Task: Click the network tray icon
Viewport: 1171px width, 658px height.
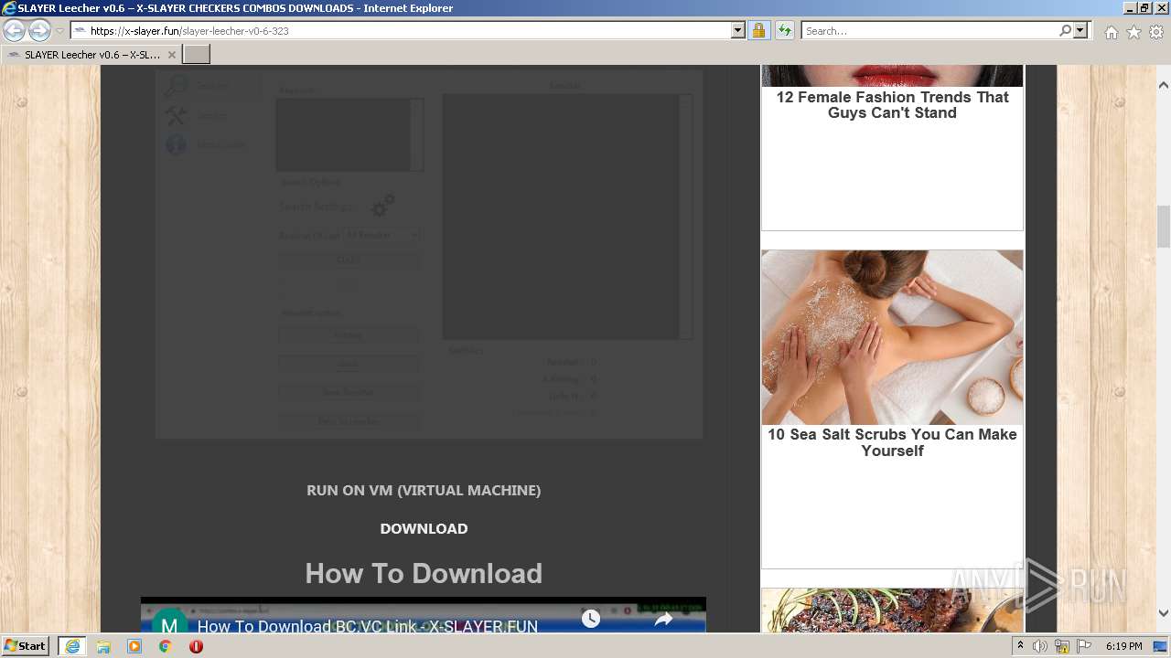Action: (x=1062, y=646)
